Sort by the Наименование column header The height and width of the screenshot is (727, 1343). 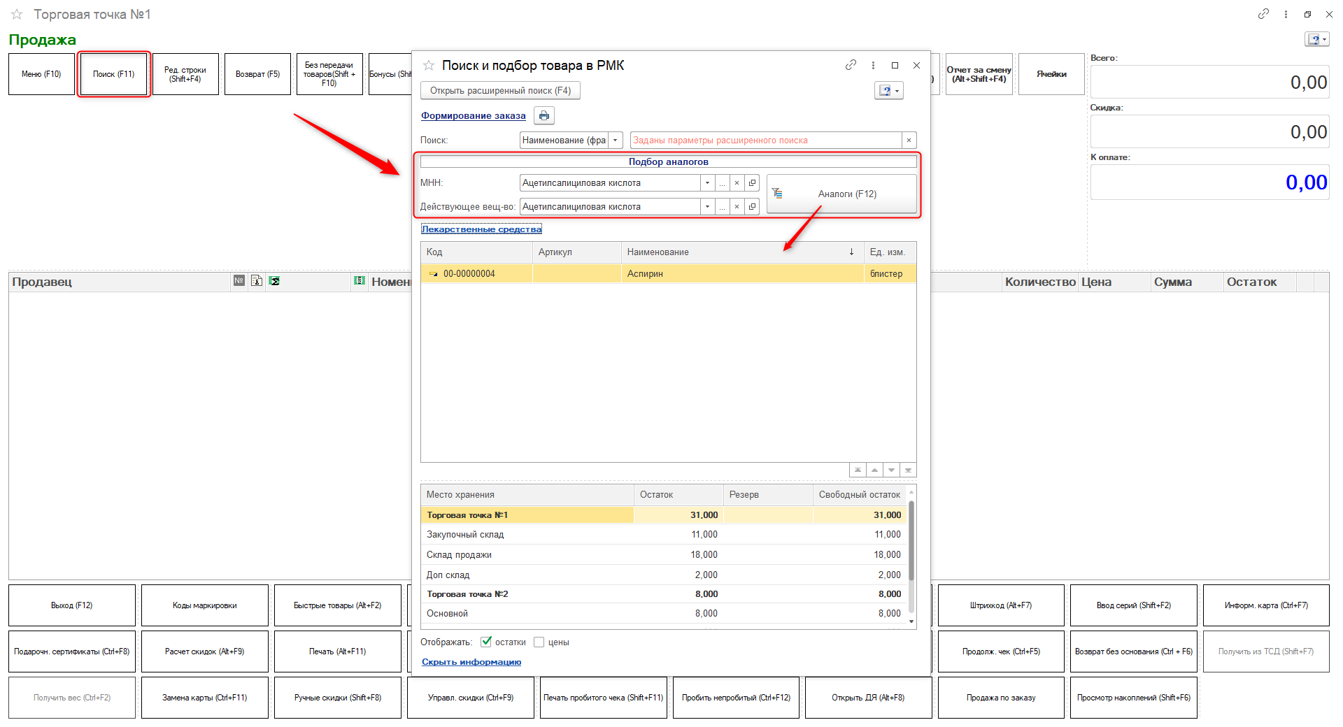click(x=742, y=252)
